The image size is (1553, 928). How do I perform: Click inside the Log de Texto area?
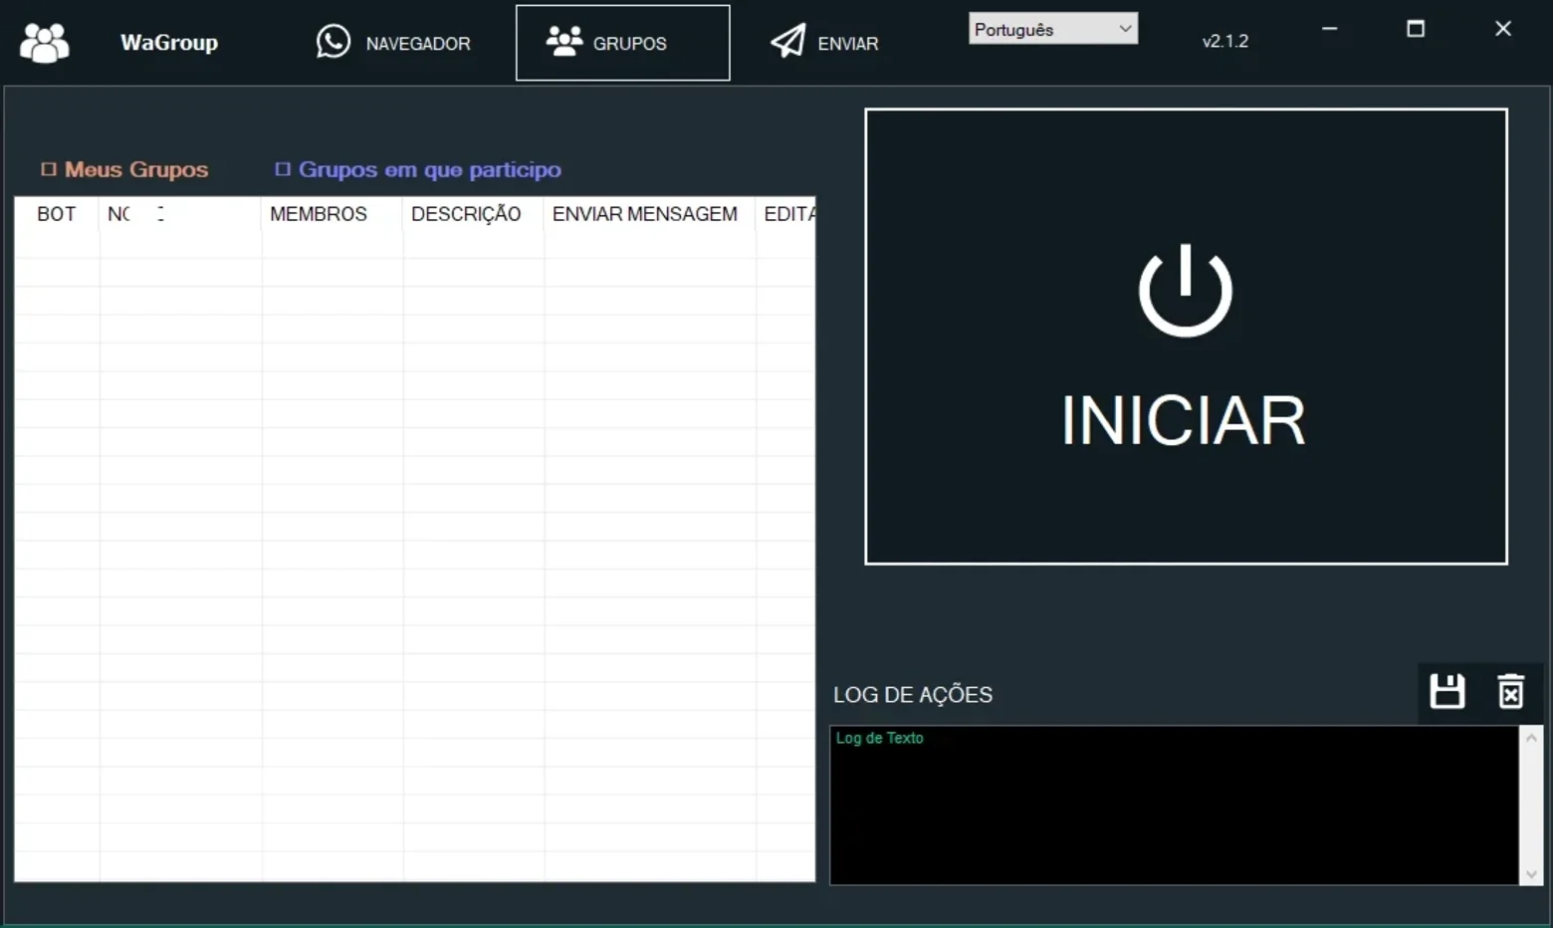1175,805
